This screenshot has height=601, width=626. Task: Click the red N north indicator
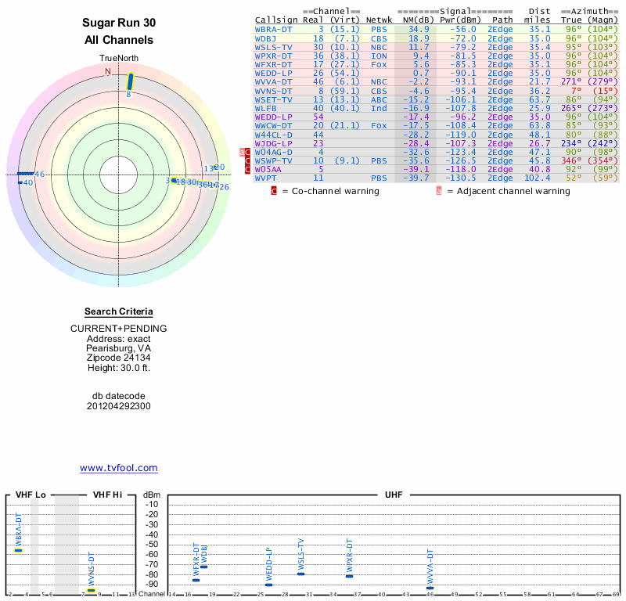point(108,71)
